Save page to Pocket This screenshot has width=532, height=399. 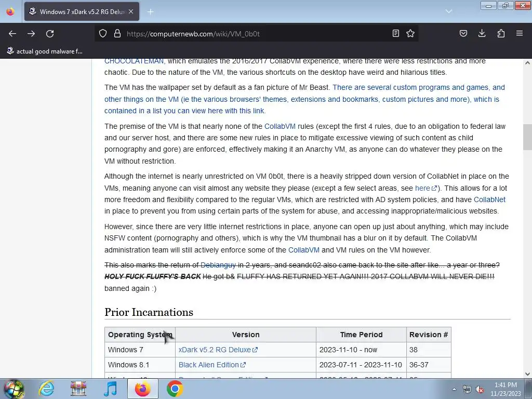pyautogui.click(x=463, y=33)
